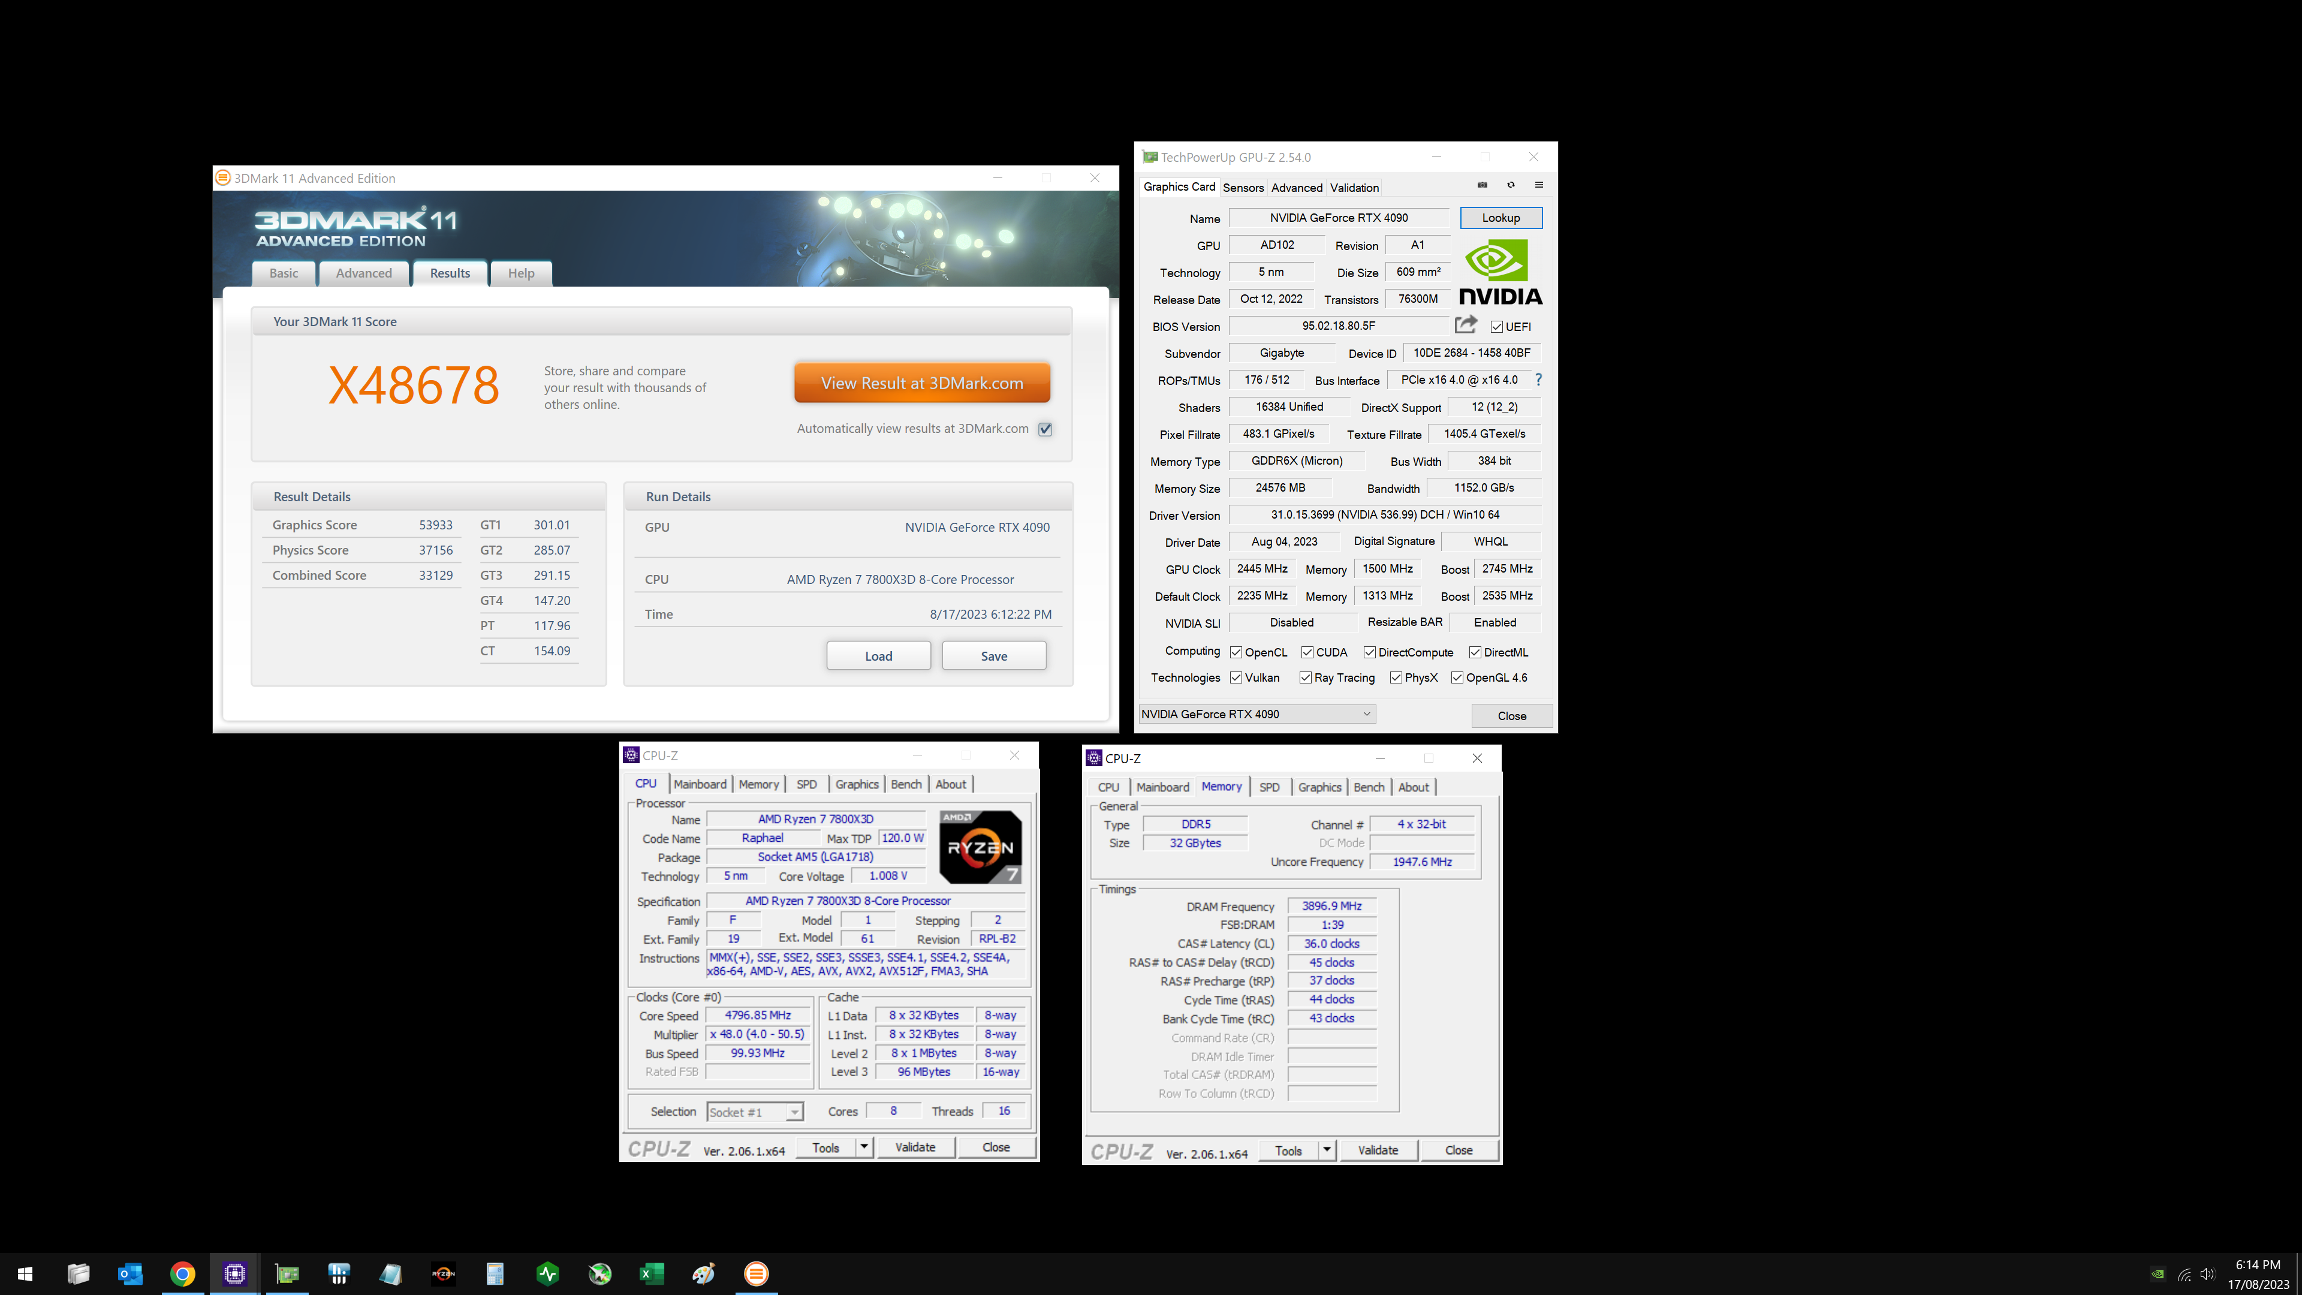Open the green pulse monitor taskbar icon
This screenshot has height=1295, width=2302.
pos(548,1273)
